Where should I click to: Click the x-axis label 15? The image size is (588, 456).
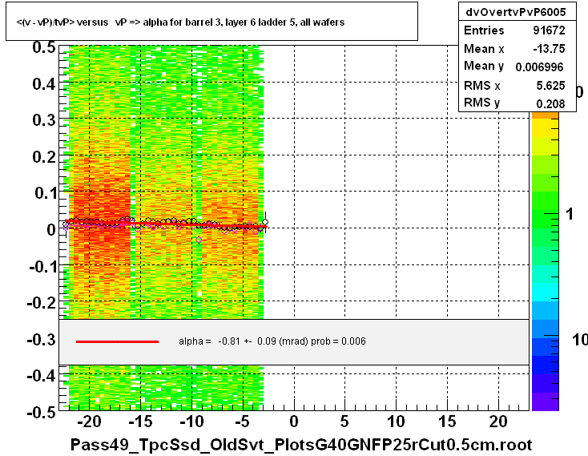click(x=447, y=422)
